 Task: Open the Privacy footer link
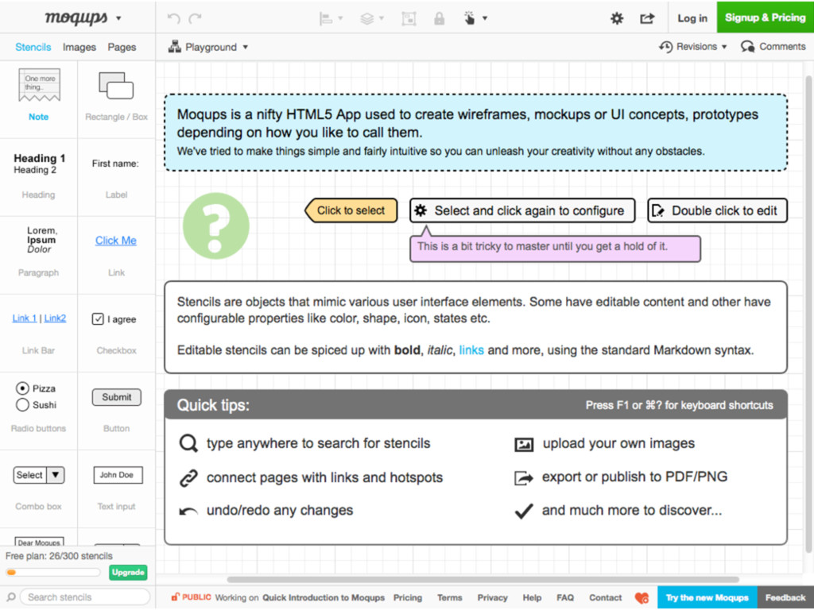click(x=492, y=597)
